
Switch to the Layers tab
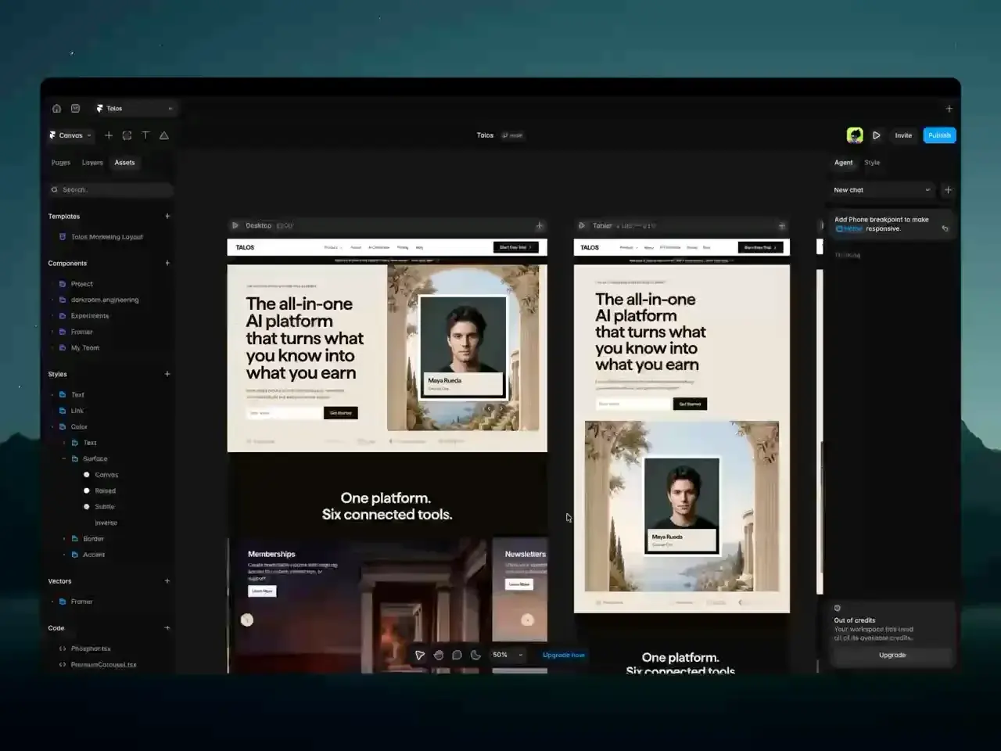click(92, 163)
